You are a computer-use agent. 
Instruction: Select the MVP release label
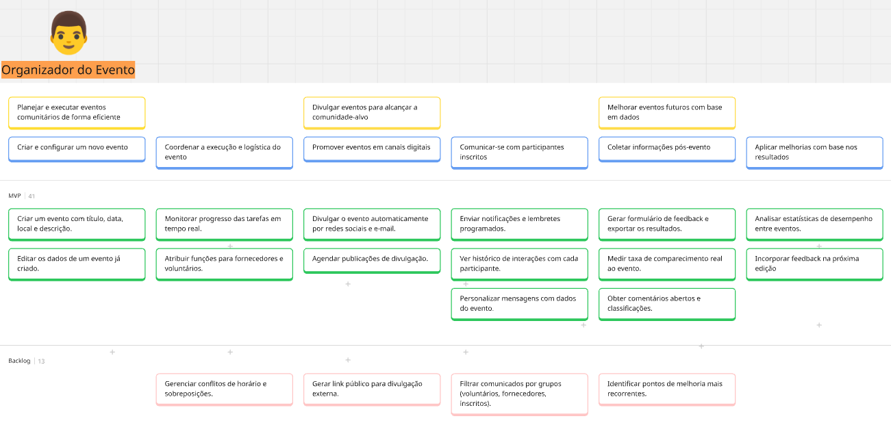(x=14, y=196)
